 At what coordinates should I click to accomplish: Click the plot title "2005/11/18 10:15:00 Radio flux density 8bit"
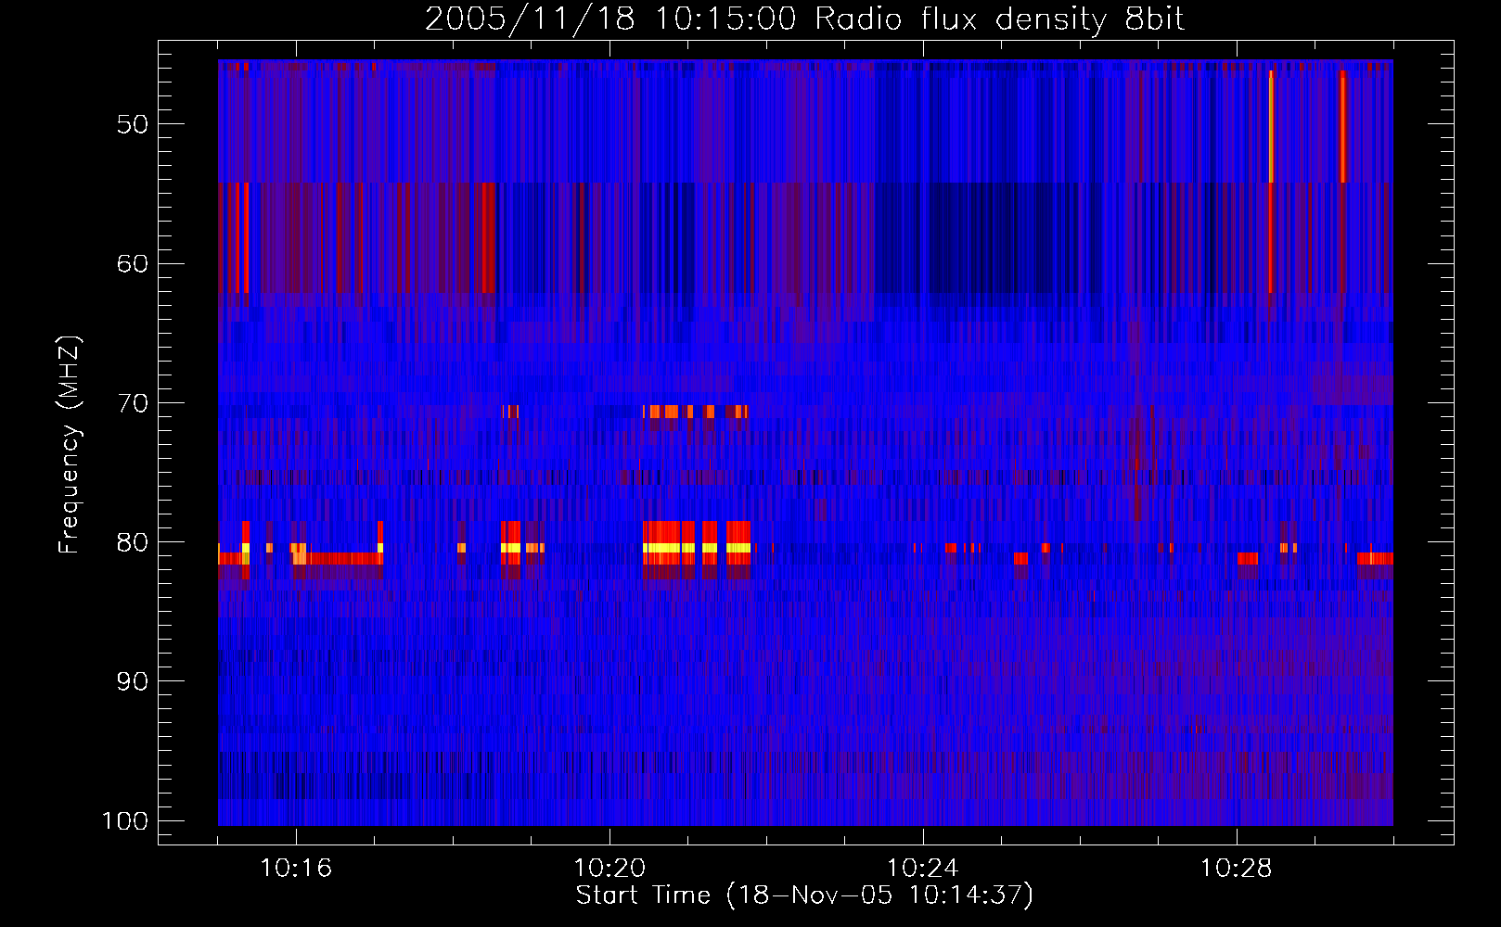coord(804,19)
